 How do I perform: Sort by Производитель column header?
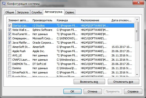coord(43,20)
